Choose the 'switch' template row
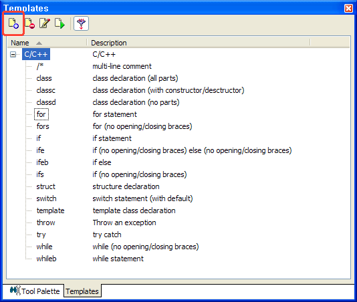This screenshot has height=302, width=357. click(x=46, y=198)
